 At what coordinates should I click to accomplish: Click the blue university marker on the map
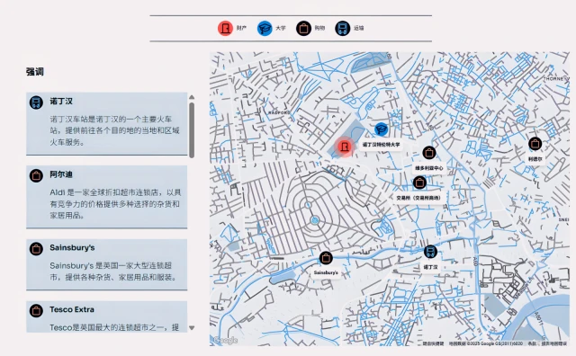pos(382,129)
